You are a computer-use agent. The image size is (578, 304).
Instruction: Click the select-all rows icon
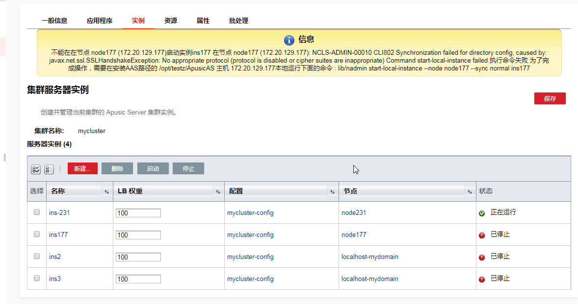tap(36, 169)
